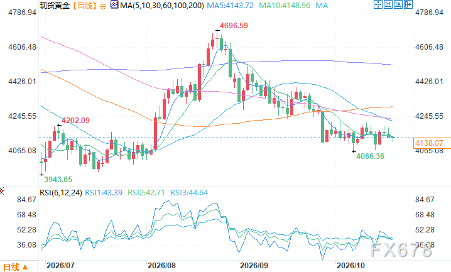
Task: Click the 4202.09 swing high label
Action: tap(75, 121)
